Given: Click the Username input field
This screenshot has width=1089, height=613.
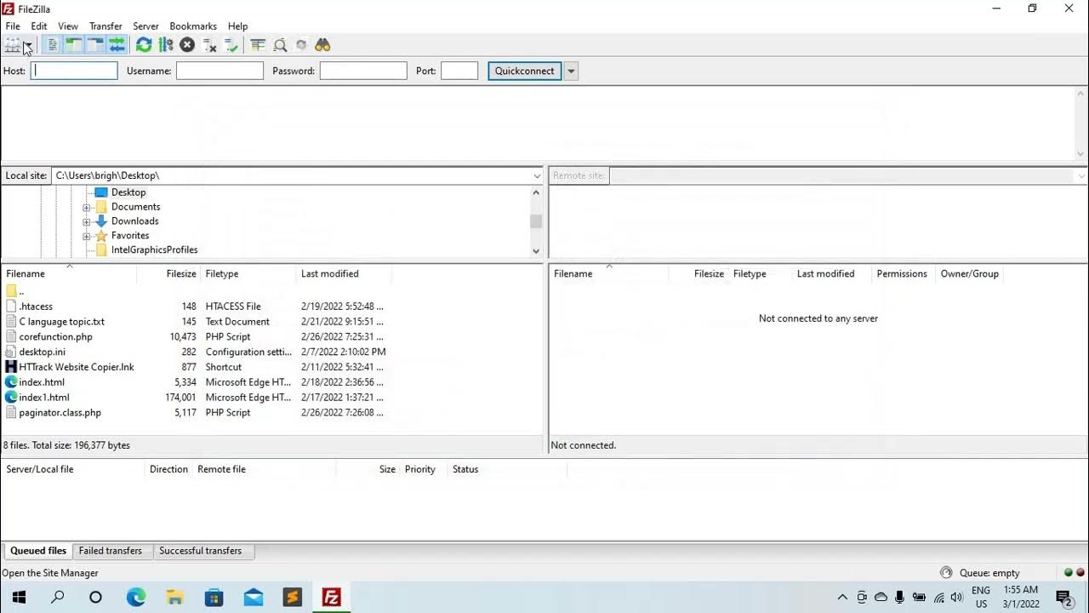Looking at the screenshot, I should (x=220, y=71).
